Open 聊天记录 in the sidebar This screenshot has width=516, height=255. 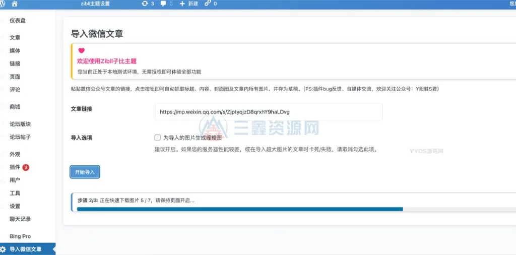[20, 219]
